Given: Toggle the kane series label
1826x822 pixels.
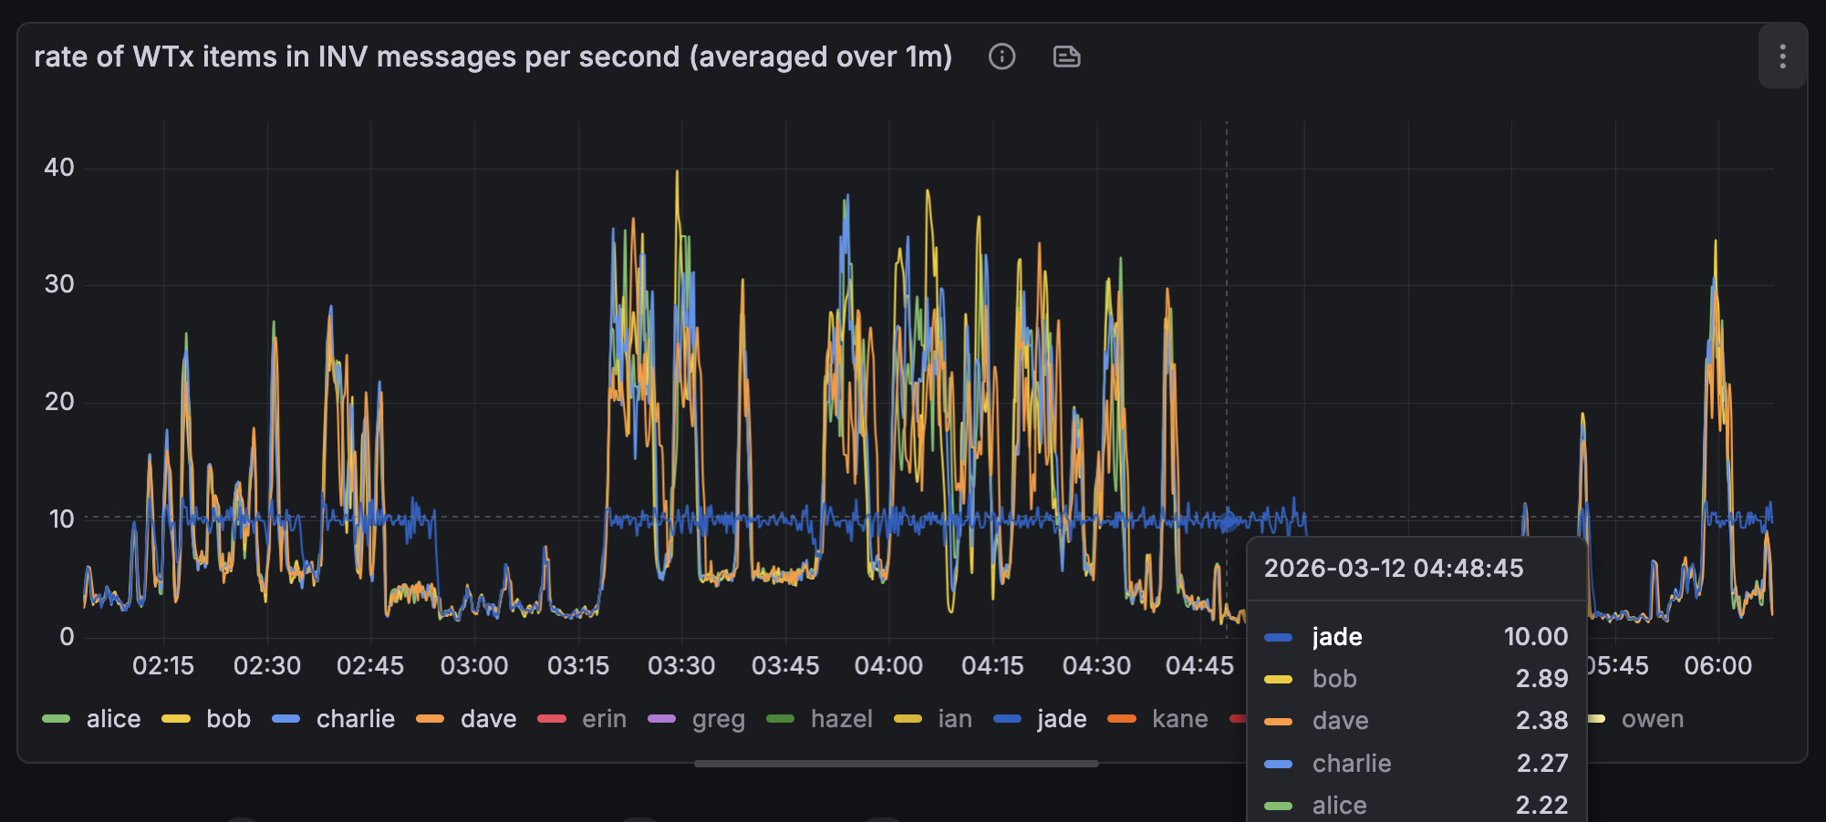Looking at the screenshot, I should pos(1179,719).
